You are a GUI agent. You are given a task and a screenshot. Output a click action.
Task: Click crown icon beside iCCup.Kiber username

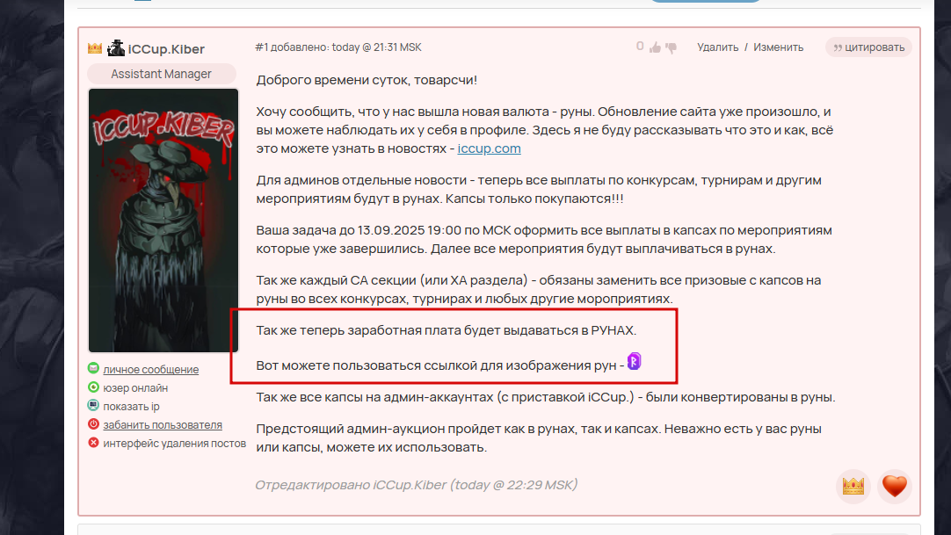pos(95,48)
